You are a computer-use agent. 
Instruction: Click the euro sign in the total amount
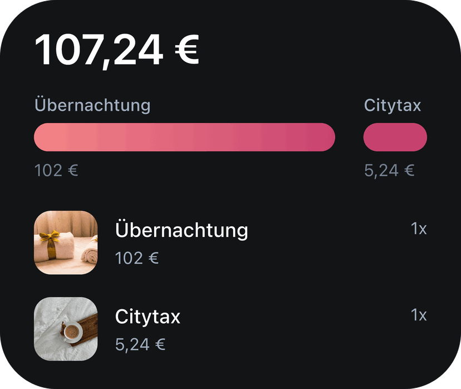point(187,49)
